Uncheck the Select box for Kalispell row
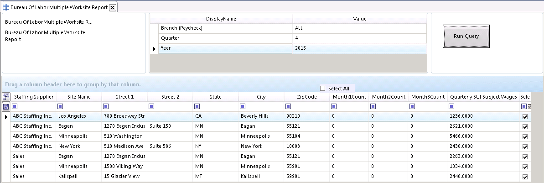This screenshot has width=544, height=183. pyautogui.click(x=525, y=177)
